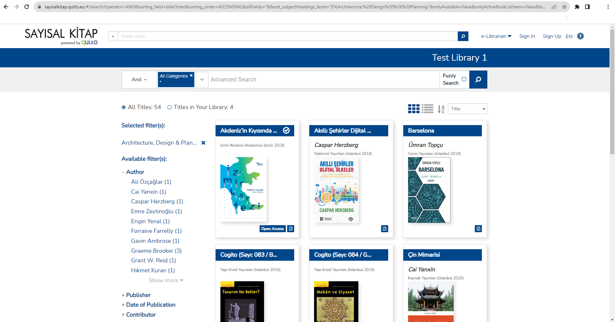Filter by author Cai Yanxin
The height and width of the screenshot is (322, 615).
[x=149, y=192]
